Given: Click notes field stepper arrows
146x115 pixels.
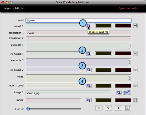Looking at the screenshot, I should 129,78.
